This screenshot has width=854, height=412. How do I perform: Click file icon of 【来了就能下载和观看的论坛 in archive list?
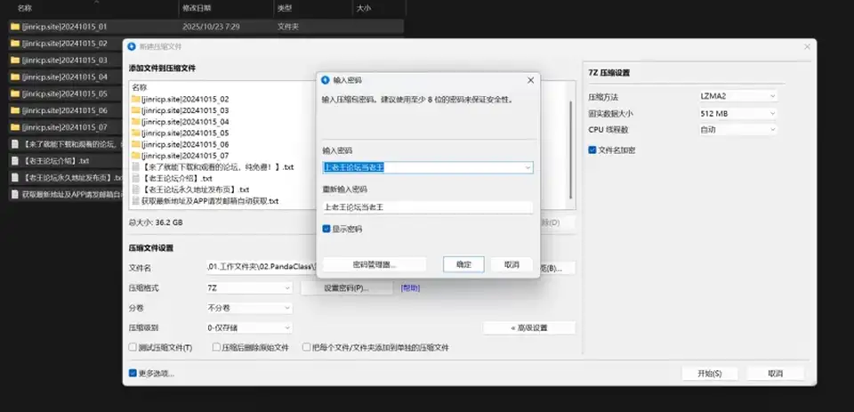[136, 166]
